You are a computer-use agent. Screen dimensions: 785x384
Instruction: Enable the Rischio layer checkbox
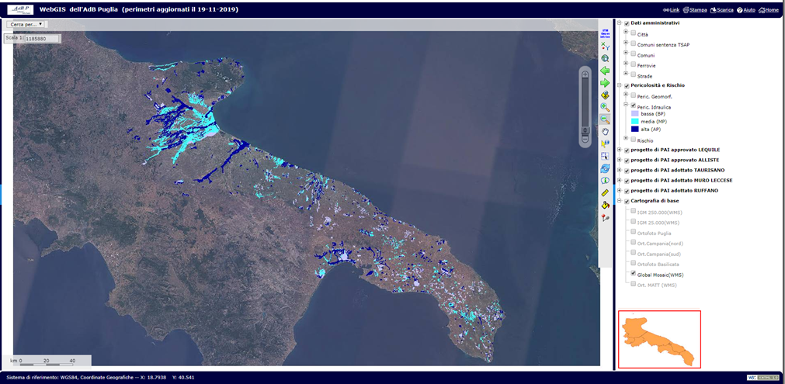(x=634, y=140)
